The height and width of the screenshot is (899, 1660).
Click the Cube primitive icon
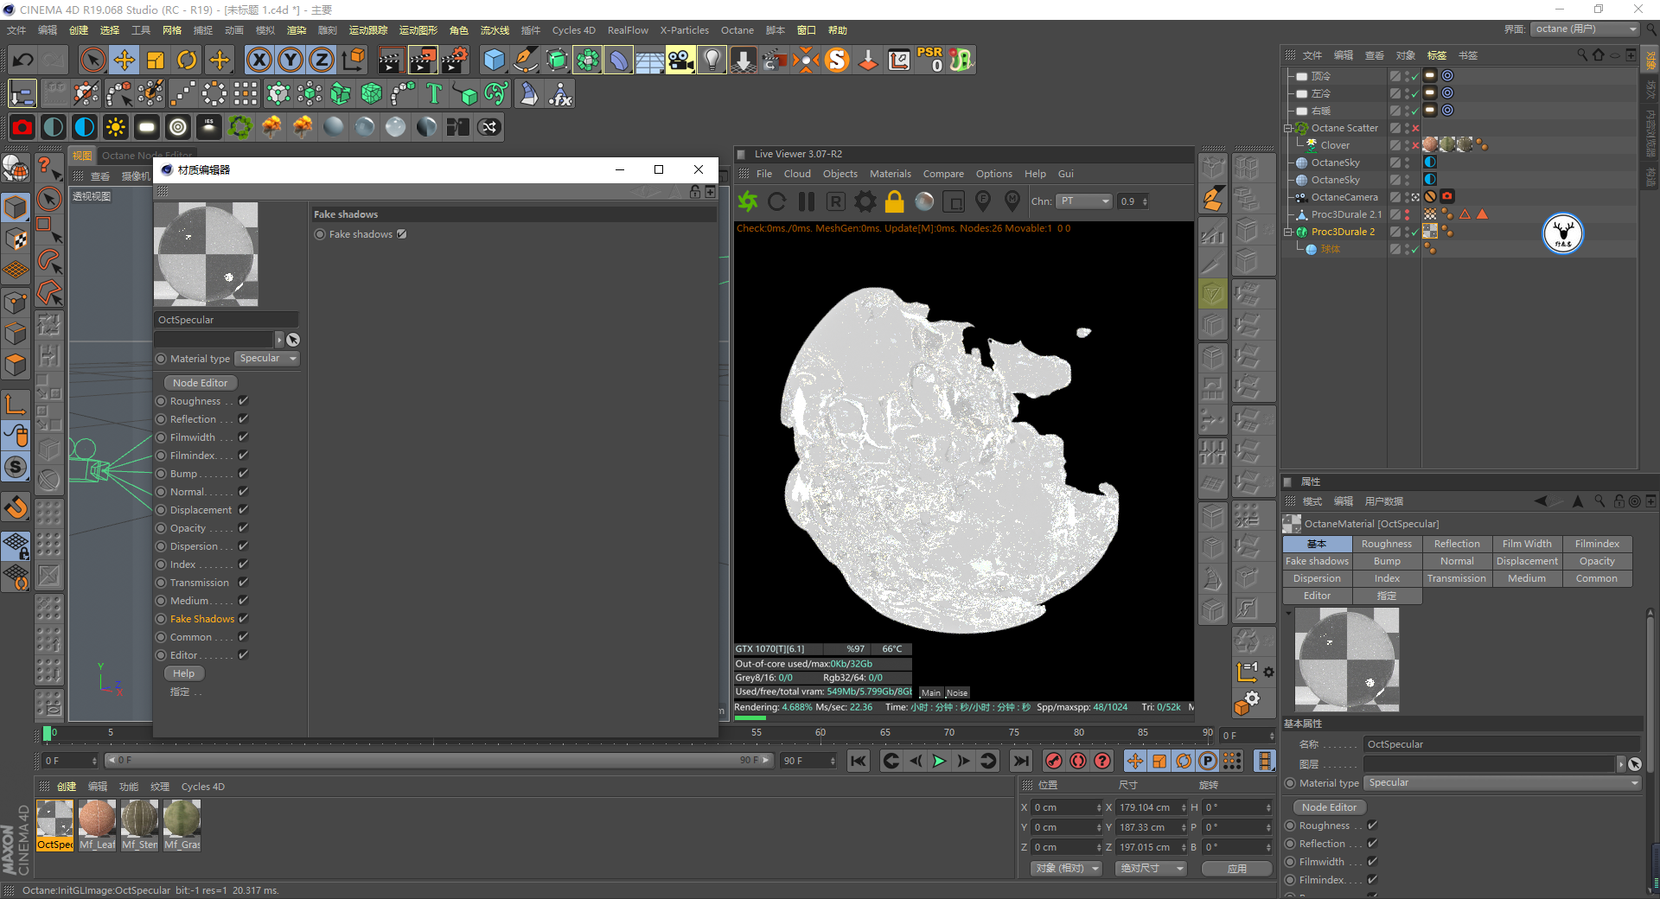(495, 60)
